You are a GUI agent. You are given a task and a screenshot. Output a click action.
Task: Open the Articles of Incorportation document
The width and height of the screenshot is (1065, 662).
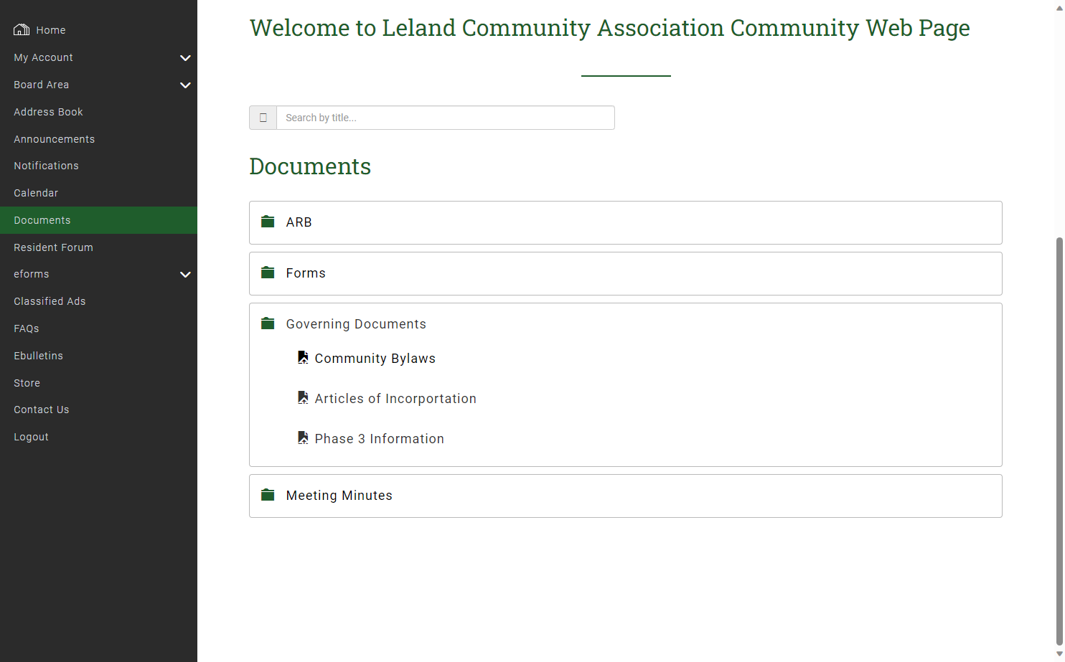(x=395, y=399)
